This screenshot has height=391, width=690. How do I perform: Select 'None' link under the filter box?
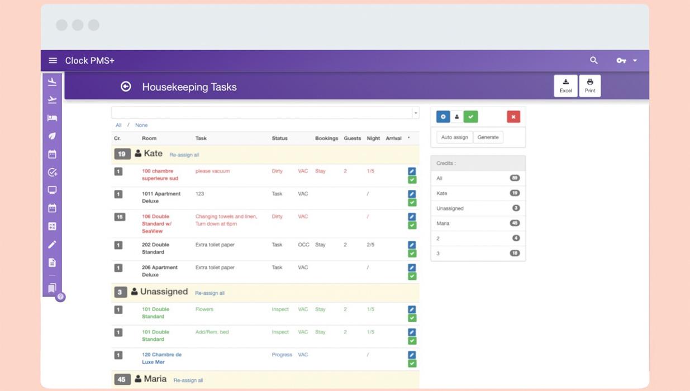141,125
